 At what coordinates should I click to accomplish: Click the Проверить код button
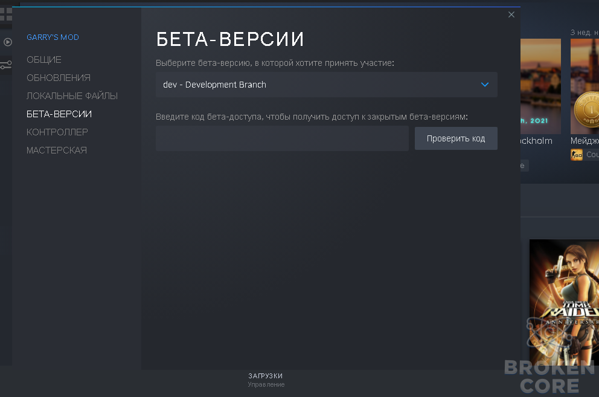tap(456, 138)
